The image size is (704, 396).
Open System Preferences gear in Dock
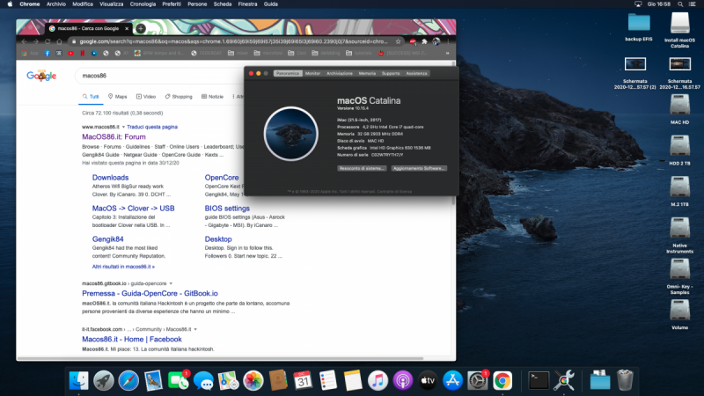pyautogui.click(x=477, y=381)
